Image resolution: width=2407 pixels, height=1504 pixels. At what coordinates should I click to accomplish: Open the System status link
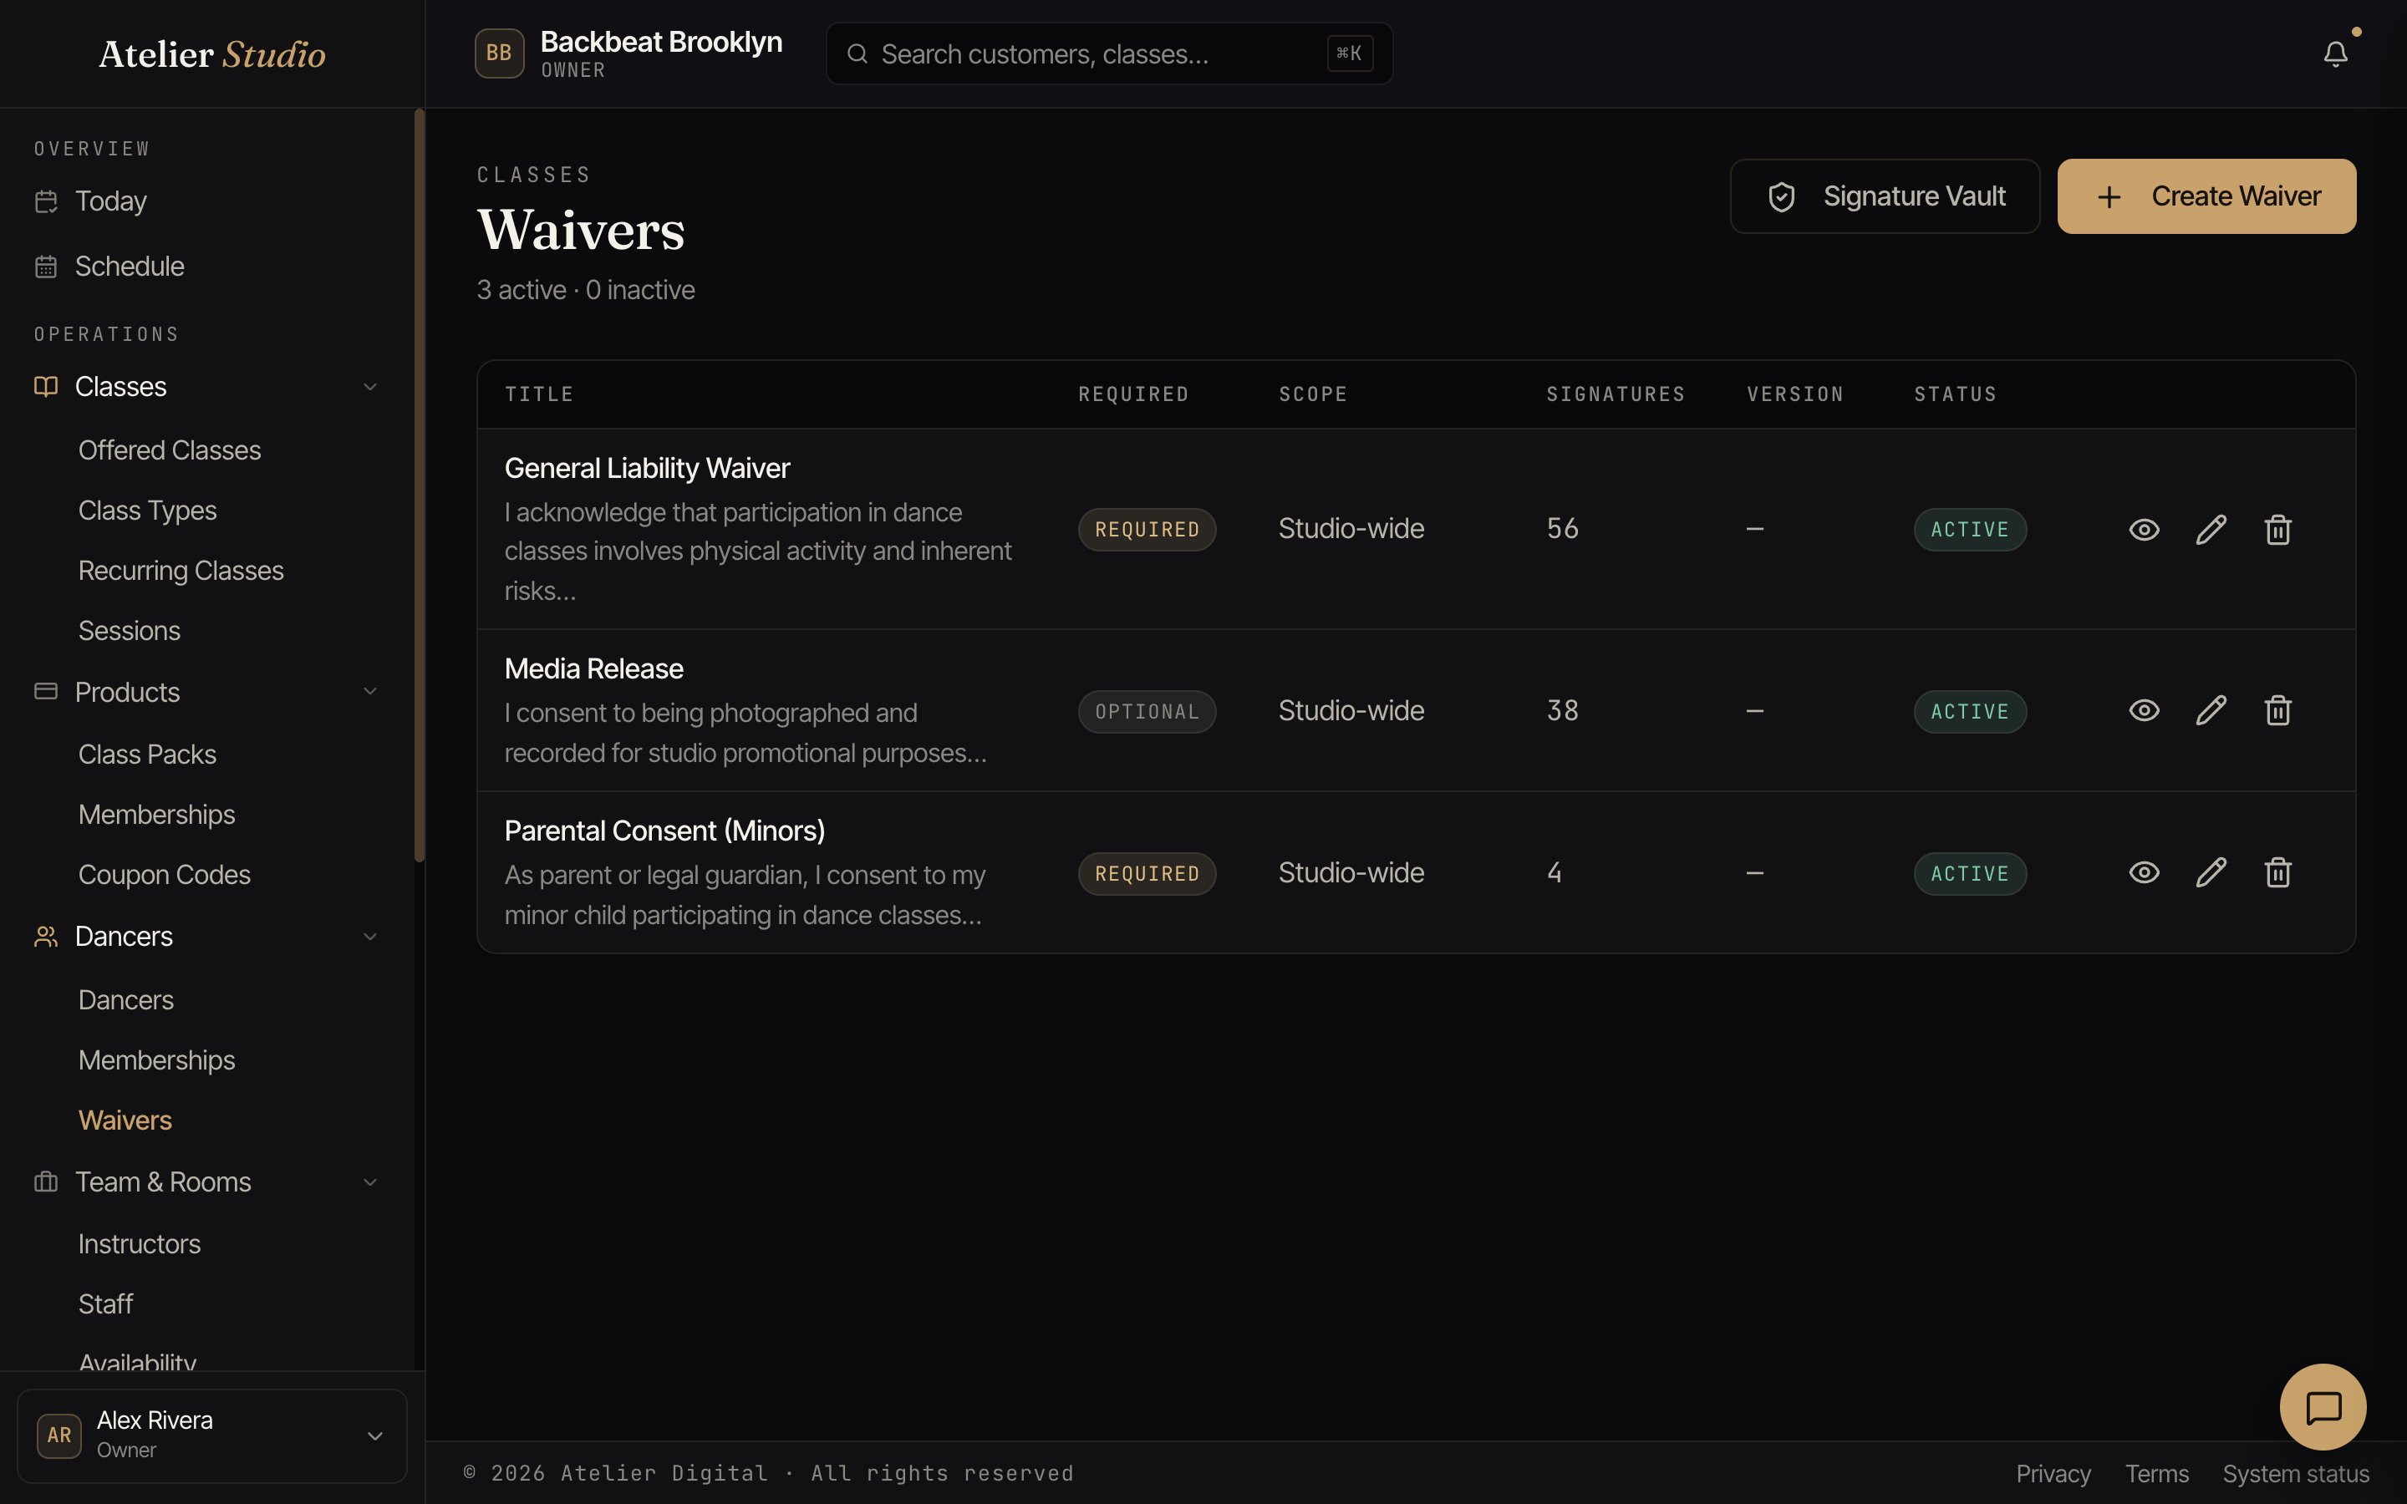[x=2296, y=1473]
